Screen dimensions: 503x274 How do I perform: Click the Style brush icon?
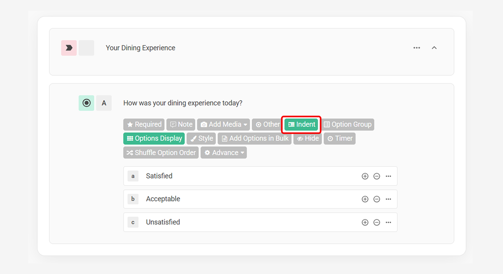point(195,138)
